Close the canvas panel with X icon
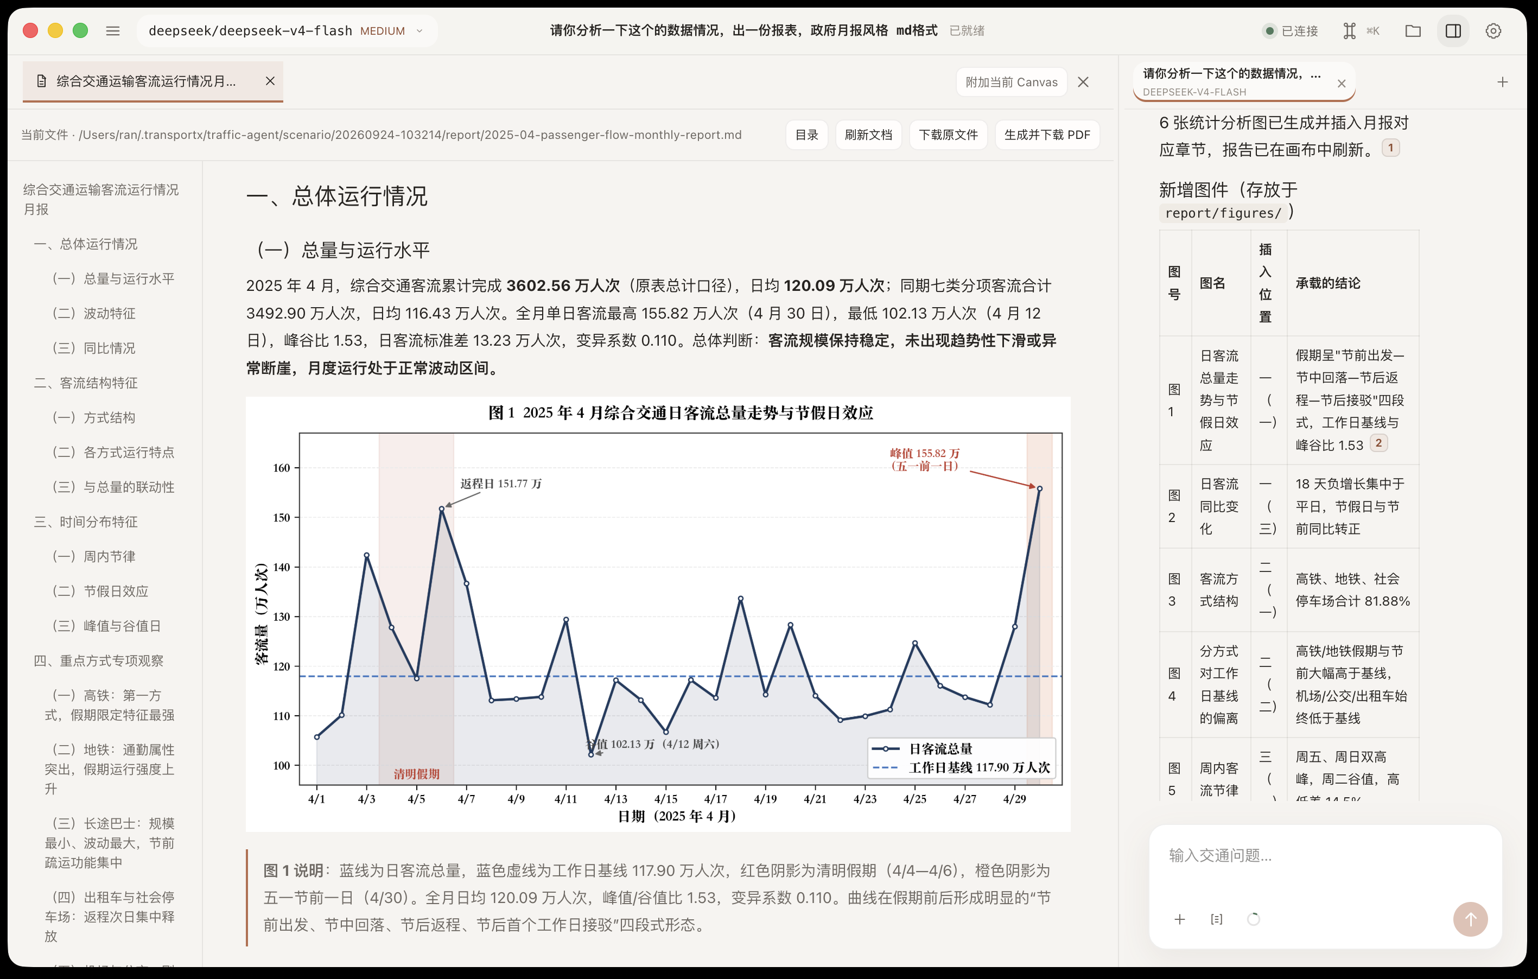1538x979 pixels. tap(1083, 82)
